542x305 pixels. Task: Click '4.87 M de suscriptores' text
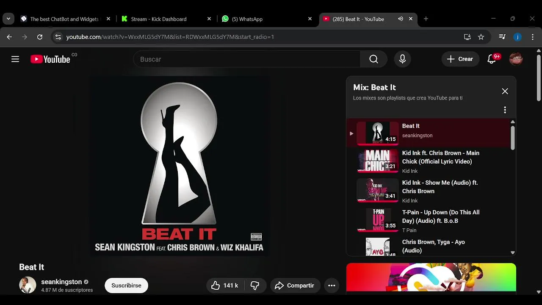pyautogui.click(x=67, y=290)
